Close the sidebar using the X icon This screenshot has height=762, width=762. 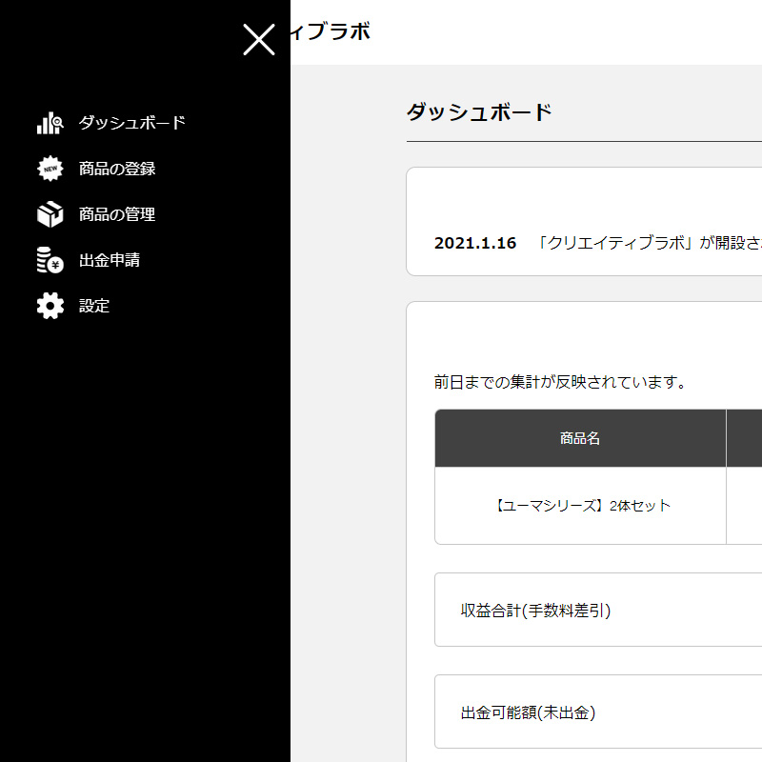tap(257, 40)
